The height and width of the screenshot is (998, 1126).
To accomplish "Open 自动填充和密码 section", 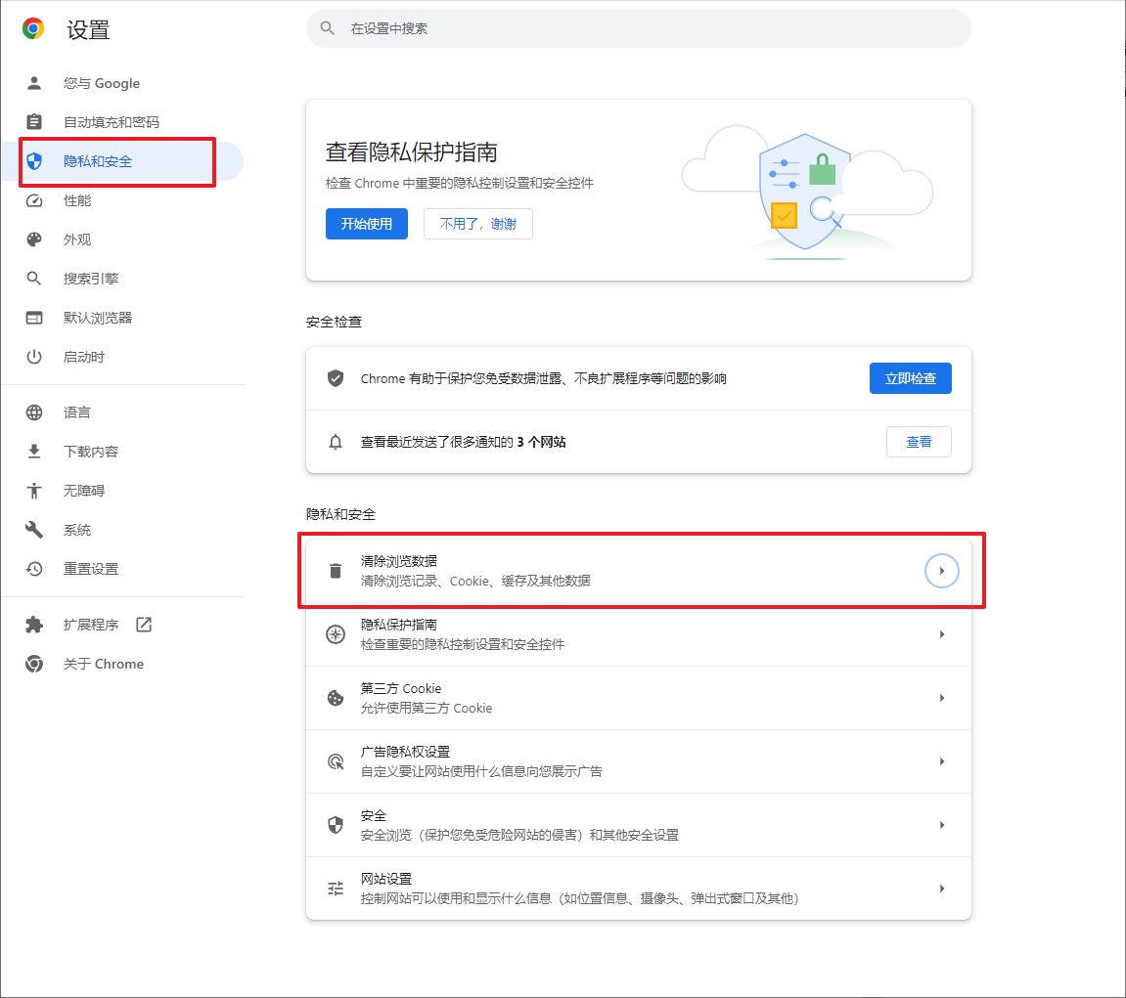I will (122, 122).
